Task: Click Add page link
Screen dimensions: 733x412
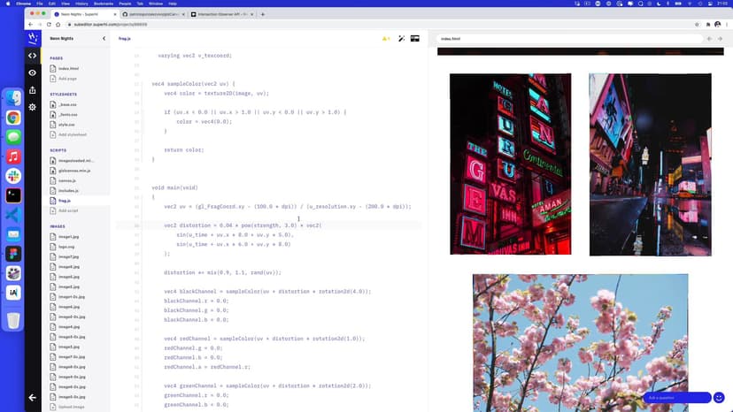Action: [67, 79]
